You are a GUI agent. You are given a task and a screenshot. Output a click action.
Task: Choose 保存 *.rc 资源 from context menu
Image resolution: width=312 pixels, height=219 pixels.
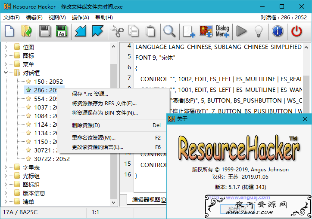point(113,94)
